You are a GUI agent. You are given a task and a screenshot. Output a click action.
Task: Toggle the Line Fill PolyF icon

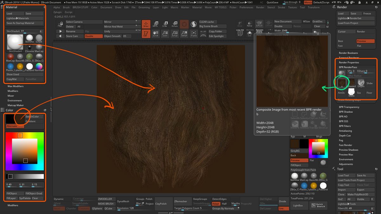click(240, 33)
